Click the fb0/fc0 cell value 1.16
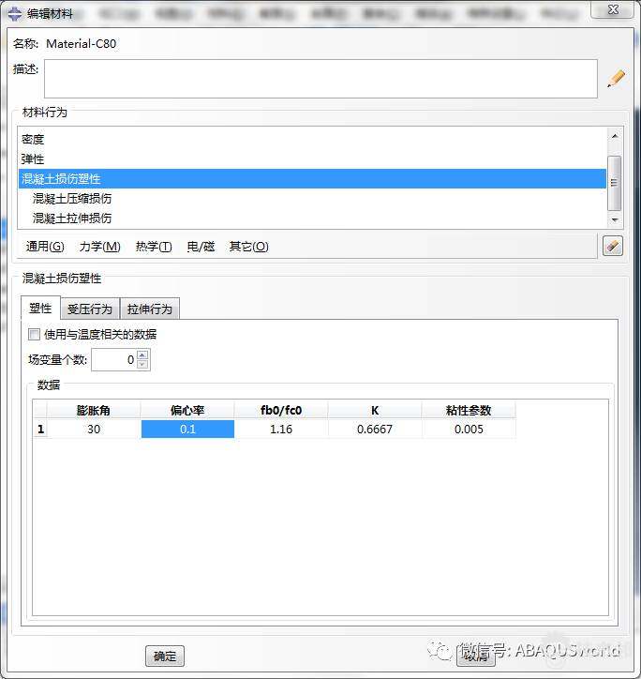641x679 pixels. [x=281, y=430]
